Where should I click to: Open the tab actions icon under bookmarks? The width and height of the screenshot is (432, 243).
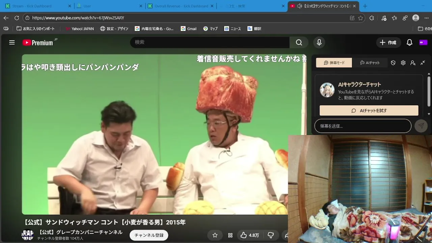point(6,29)
